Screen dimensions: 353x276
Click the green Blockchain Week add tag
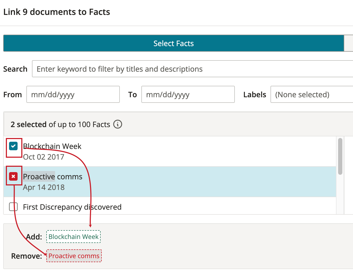pyautogui.click(x=73, y=237)
